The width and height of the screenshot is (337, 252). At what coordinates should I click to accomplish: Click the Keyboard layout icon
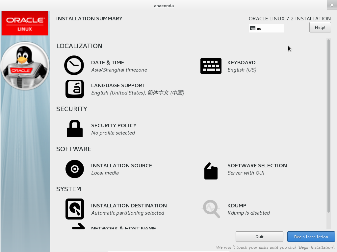211,66
